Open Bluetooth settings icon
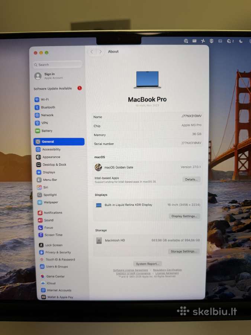 point(37,108)
